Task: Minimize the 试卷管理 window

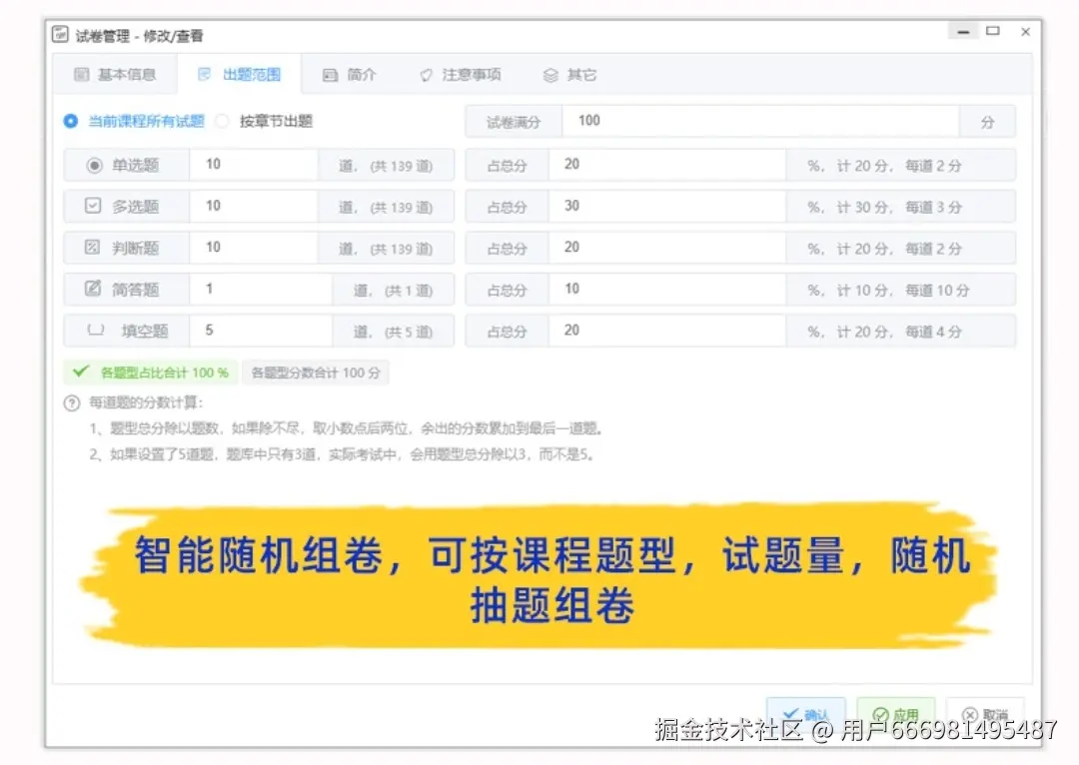Action: [x=963, y=32]
